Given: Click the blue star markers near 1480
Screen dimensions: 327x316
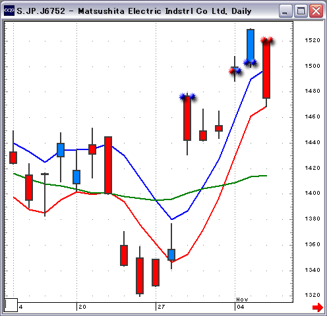Looking at the screenshot, I should pyautogui.click(x=187, y=97).
